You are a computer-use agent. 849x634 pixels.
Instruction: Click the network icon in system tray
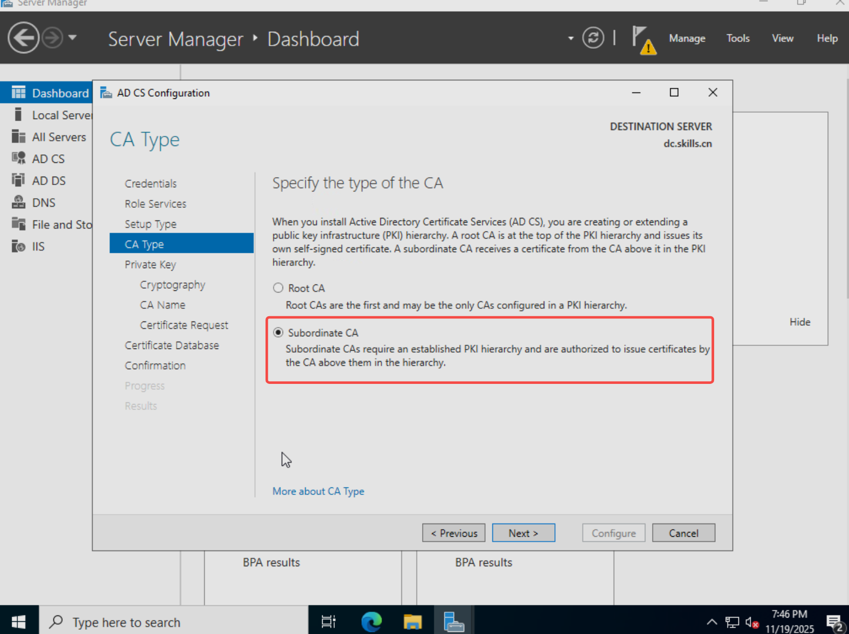(732, 622)
